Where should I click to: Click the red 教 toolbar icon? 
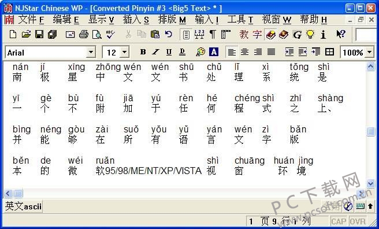[x=244, y=34]
